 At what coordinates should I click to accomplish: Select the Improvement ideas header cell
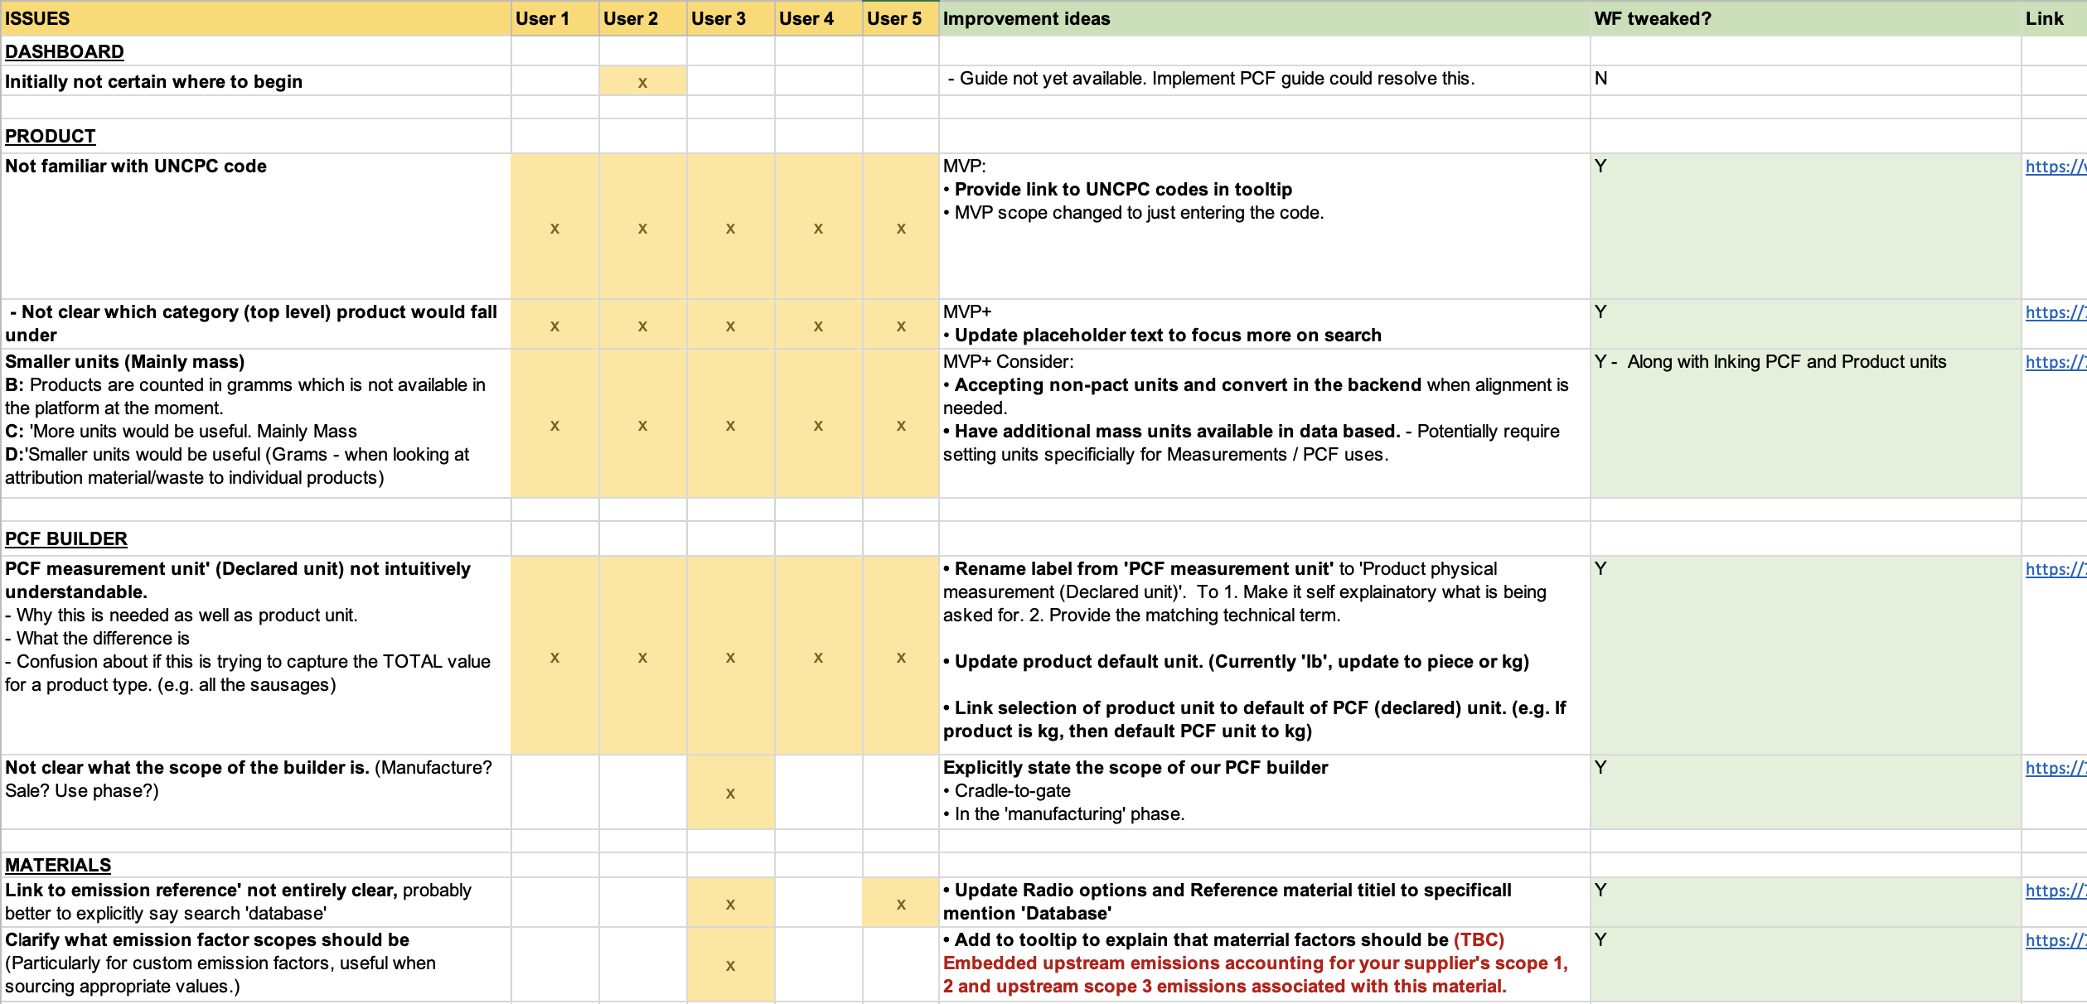point(1264,18)
